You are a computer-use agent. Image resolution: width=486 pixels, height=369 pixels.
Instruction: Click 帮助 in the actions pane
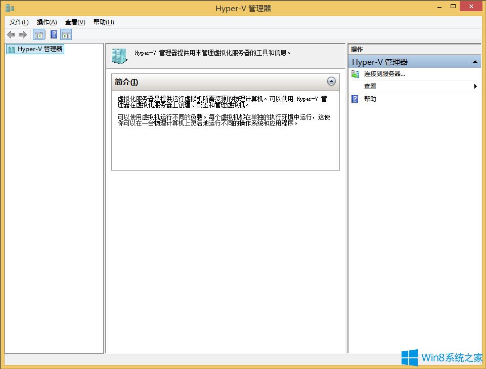(x=370, y=99)
